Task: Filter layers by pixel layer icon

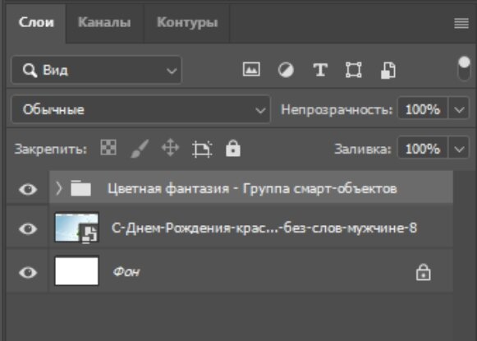Action: pyautogui.click(x=251, y=70)
